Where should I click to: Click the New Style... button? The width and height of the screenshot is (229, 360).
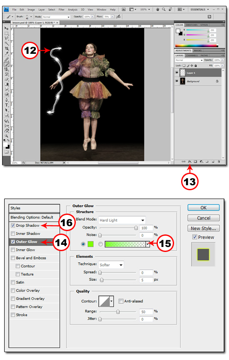[x=204, y=228]
